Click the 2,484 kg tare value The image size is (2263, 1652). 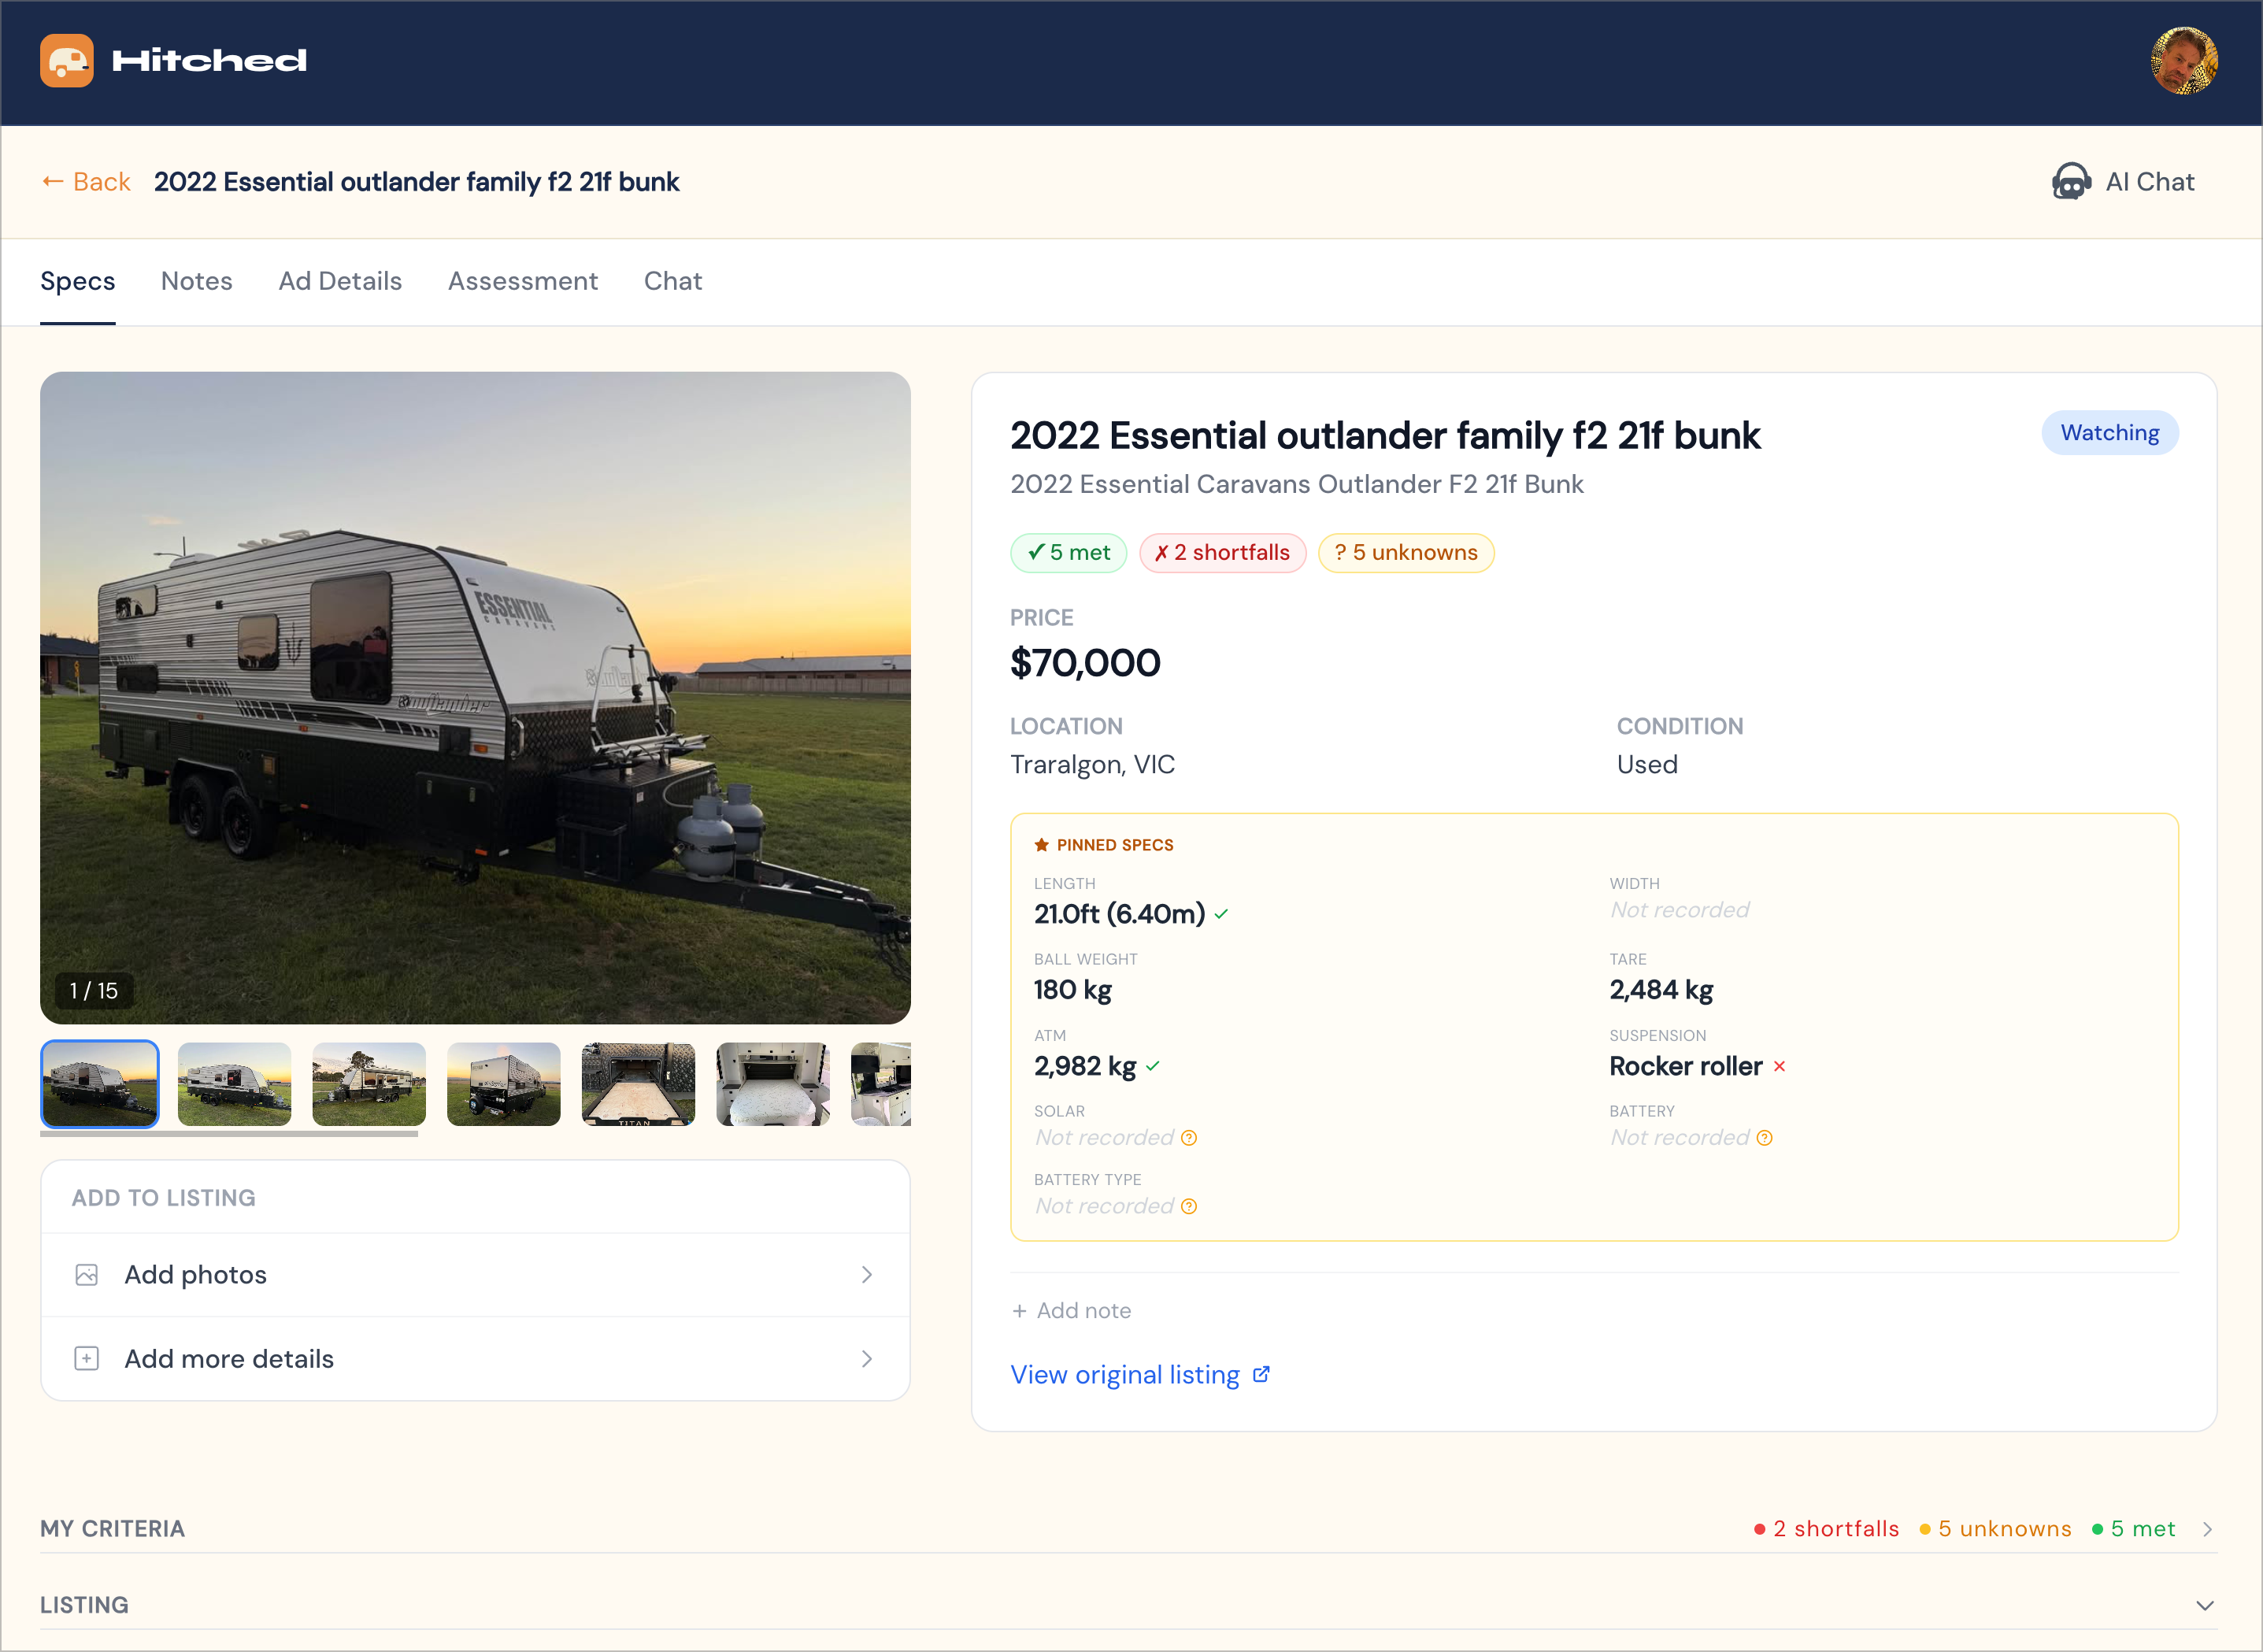(x=1662, y=990)
